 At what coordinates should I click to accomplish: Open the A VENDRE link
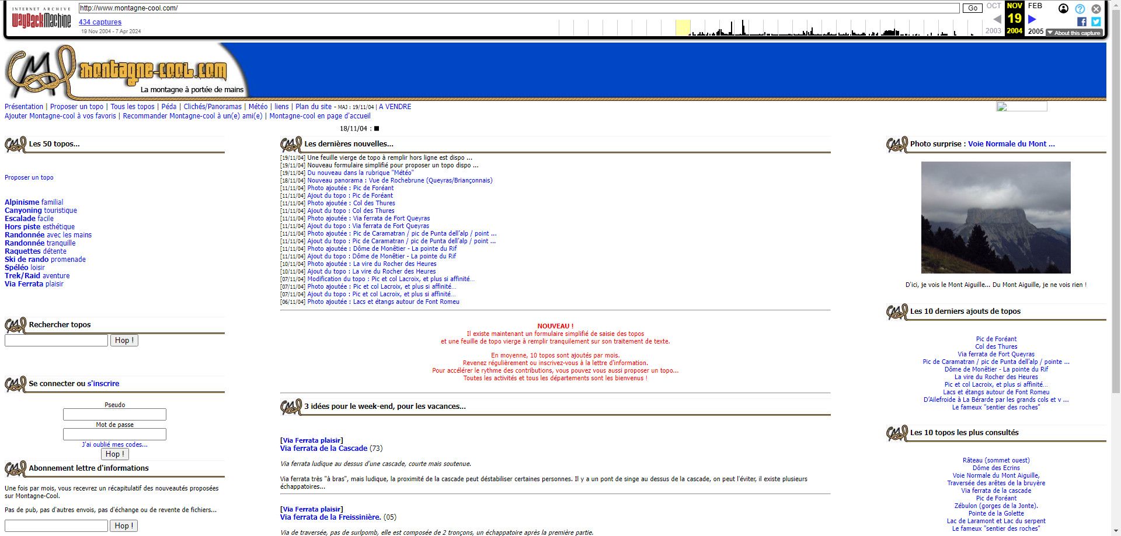click(x=395, y=107)
